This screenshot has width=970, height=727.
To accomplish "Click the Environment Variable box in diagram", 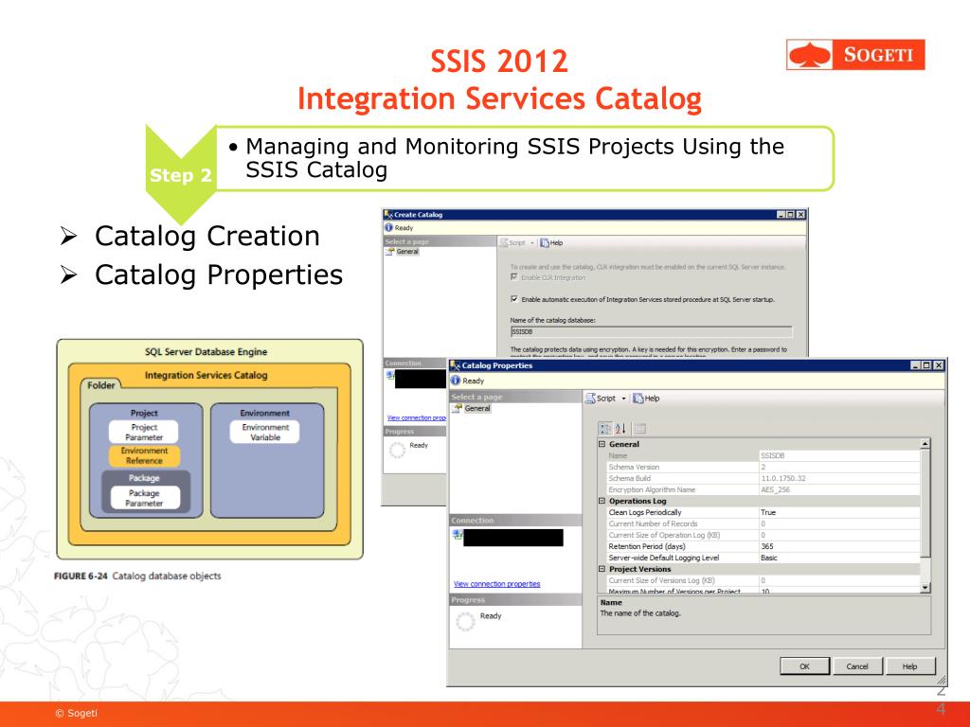I will (265, 432).
